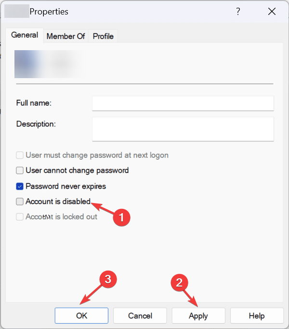Click the Full name text field

[183, 103]
